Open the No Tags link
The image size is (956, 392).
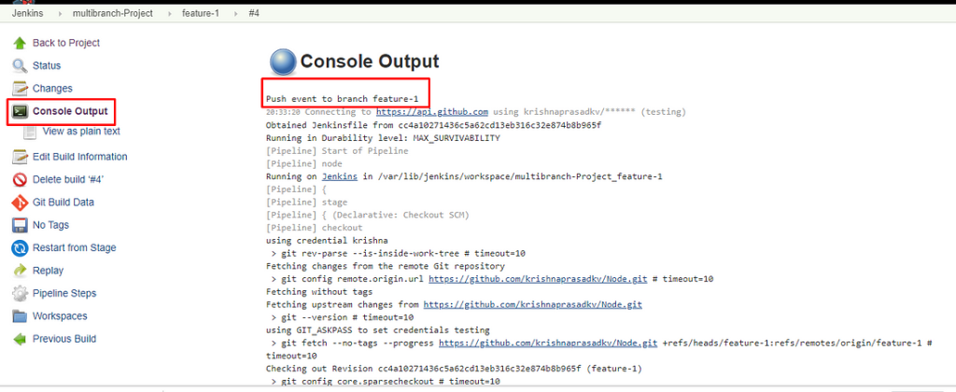[x=50, y=225]
